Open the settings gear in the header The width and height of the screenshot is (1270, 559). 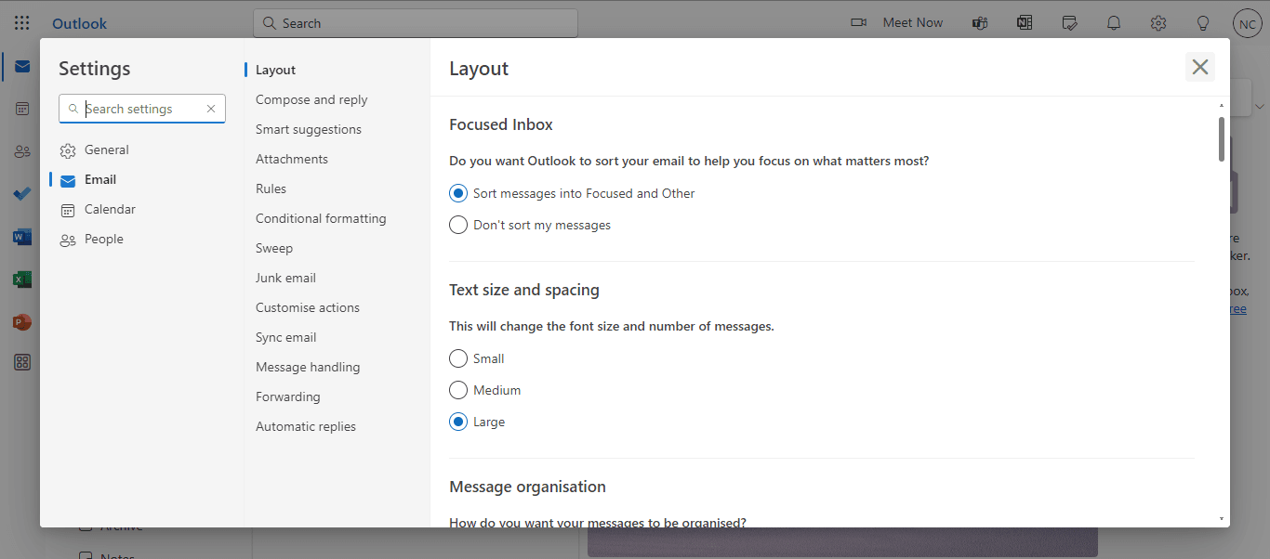(1158, 23)
